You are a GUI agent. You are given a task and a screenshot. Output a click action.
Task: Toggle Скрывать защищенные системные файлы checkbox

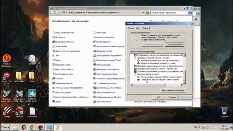click(x=135, y=66)
